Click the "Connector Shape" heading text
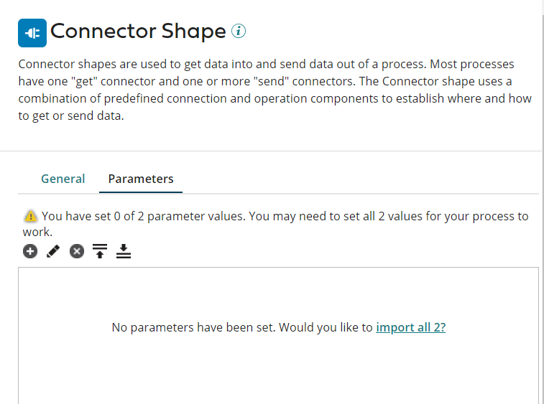The width and height of the screenshot is (544, 404). pos(138,32)
